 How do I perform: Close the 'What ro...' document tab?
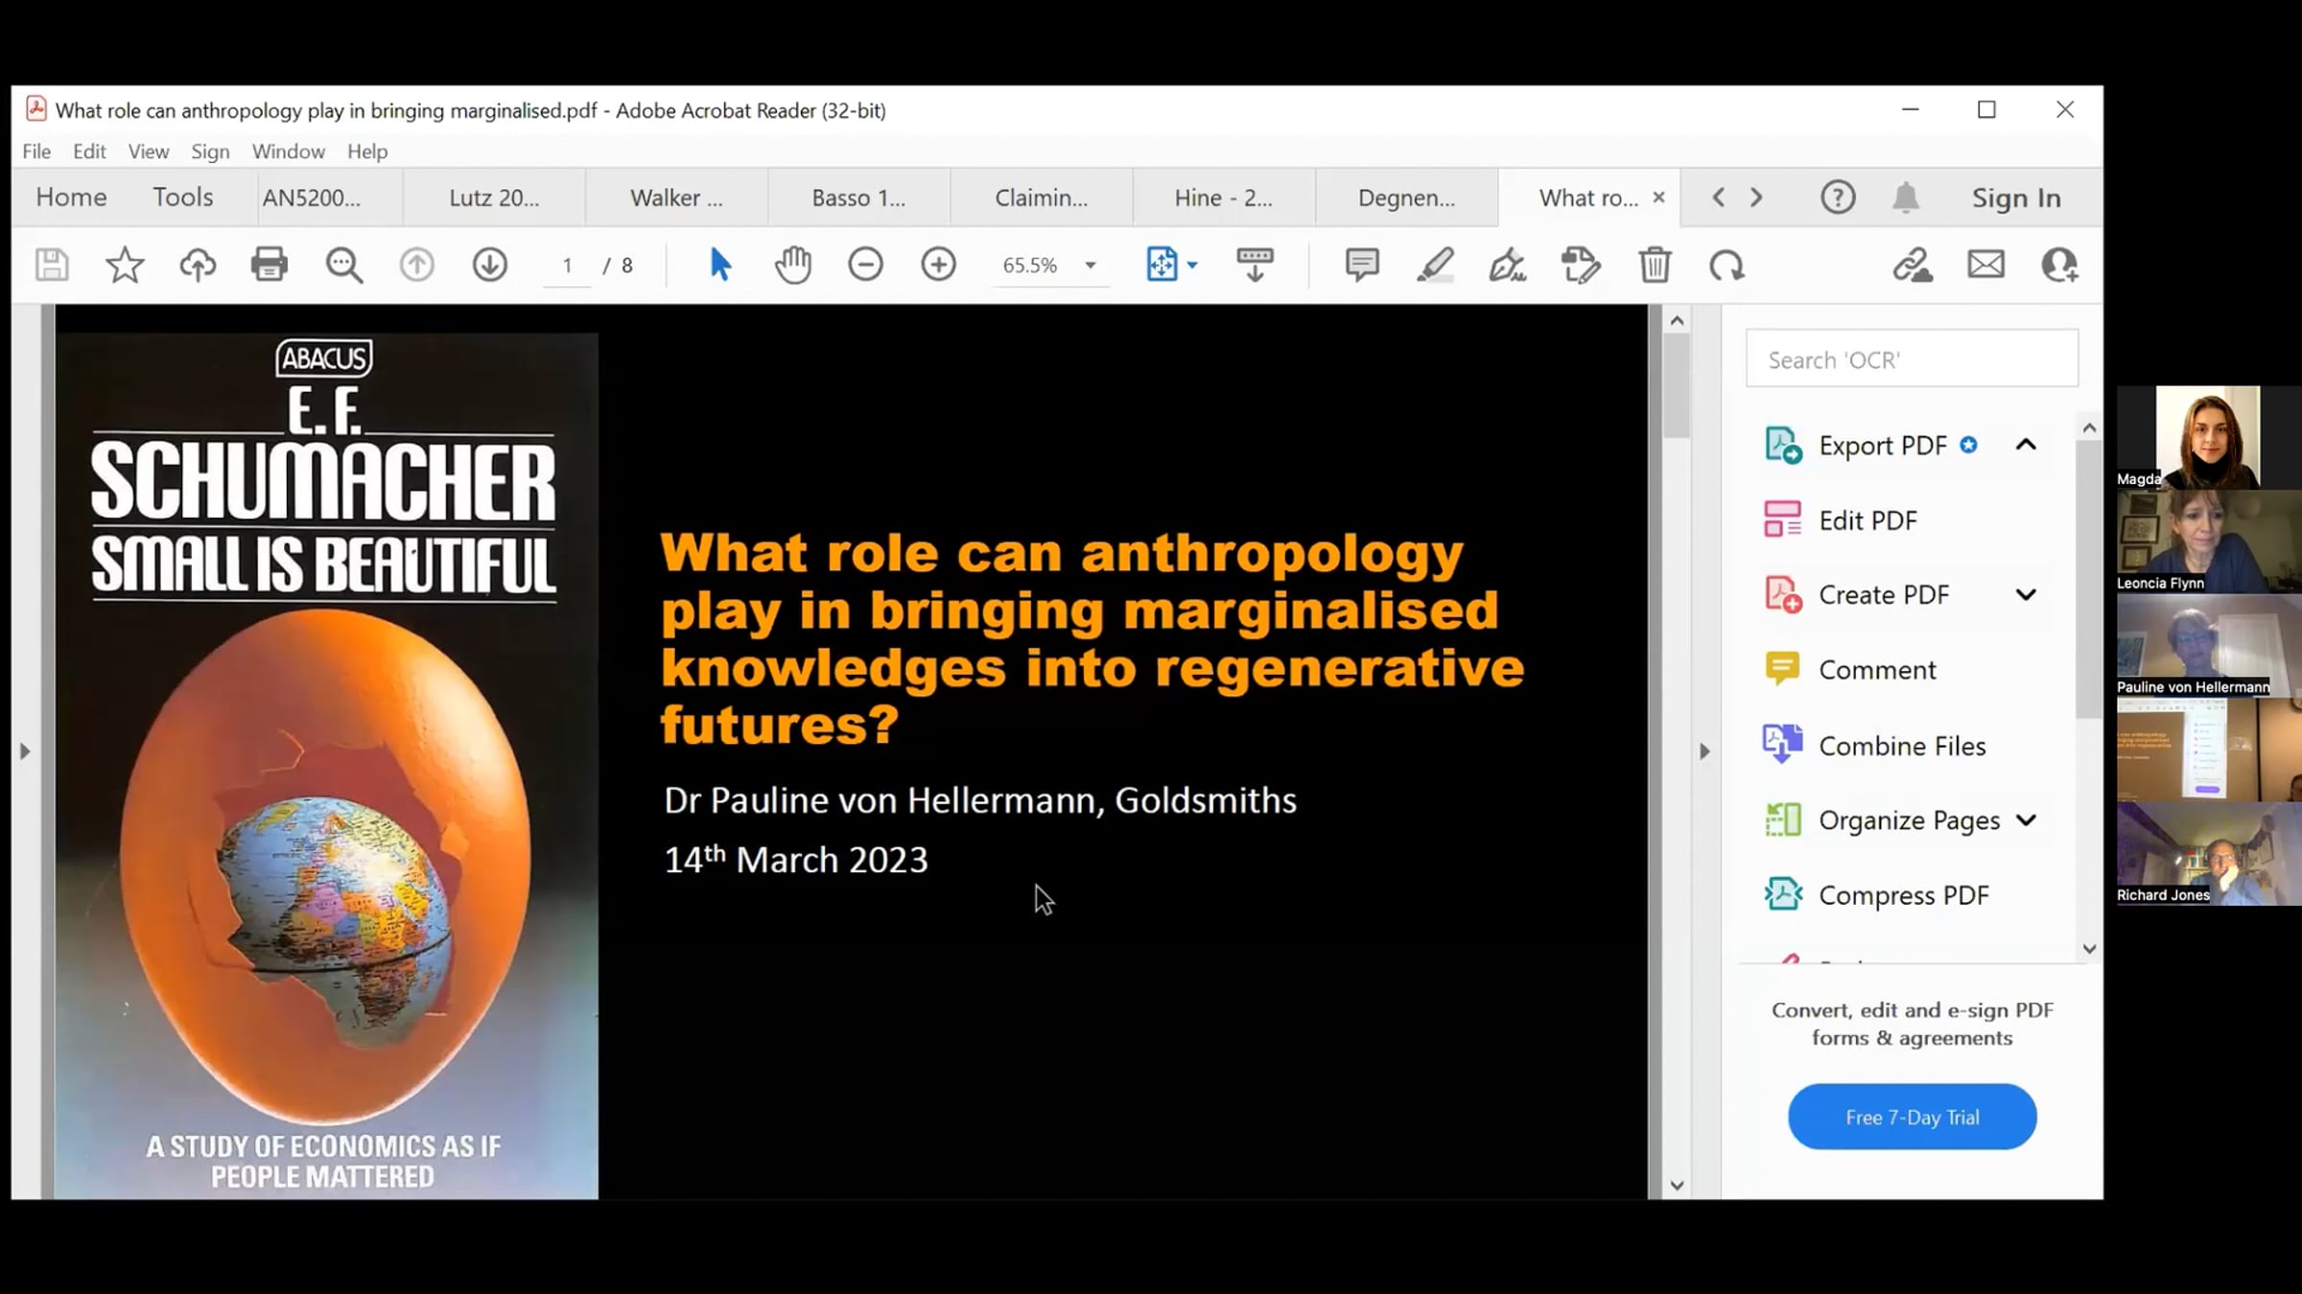(x=1658, y=197)
